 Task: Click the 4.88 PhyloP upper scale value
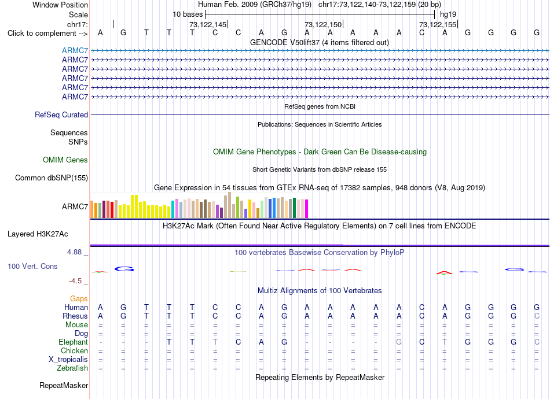[x=74, y=252]
